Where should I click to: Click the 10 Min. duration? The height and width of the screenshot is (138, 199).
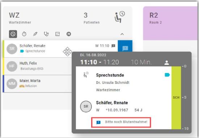coord(141,62)
